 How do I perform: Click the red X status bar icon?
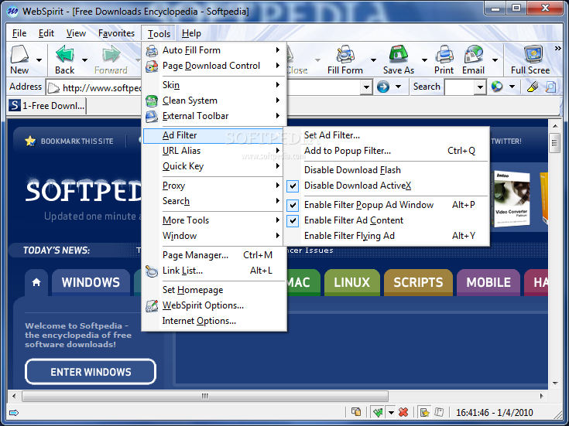tap(403, 412)
